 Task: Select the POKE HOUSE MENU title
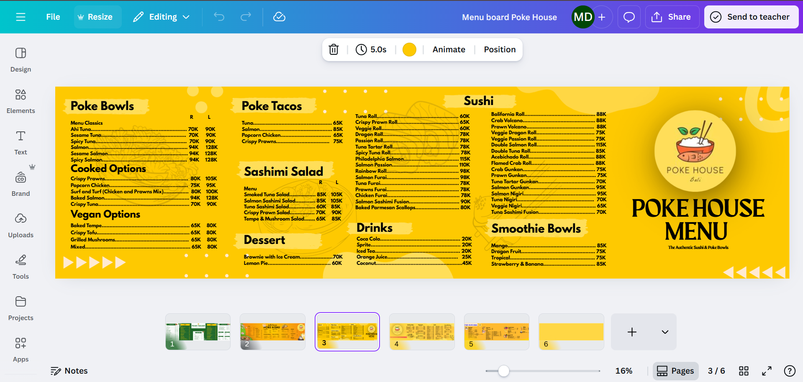698,220
